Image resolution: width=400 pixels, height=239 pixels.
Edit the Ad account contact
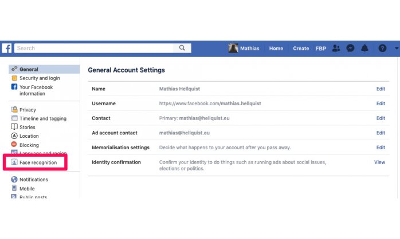tap(381, 133)
